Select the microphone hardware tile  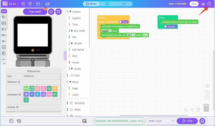point(38,94)
